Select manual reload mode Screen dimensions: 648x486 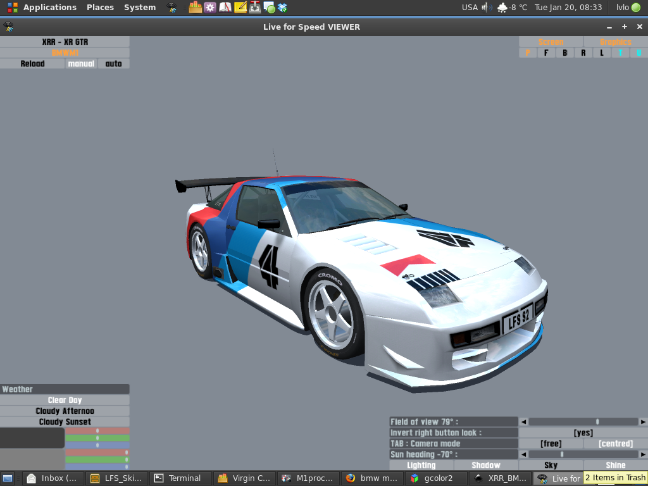(81, 64)
